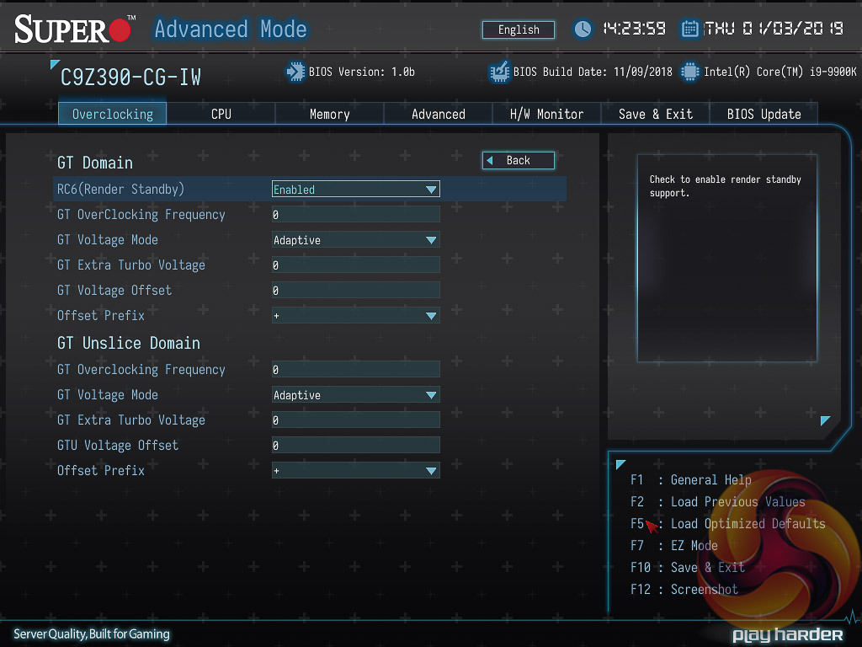
Task: Click the date display THU 01/03/2019
Action: (774, 29)
